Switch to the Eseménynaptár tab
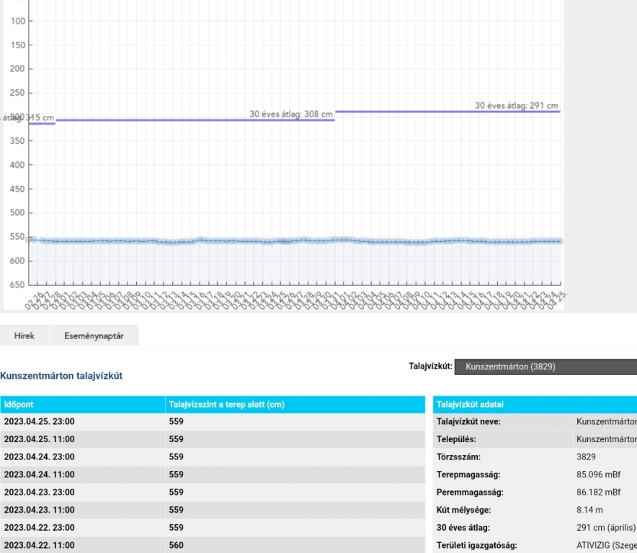Screen dimensions: 637x553 [x=94, y=336]
